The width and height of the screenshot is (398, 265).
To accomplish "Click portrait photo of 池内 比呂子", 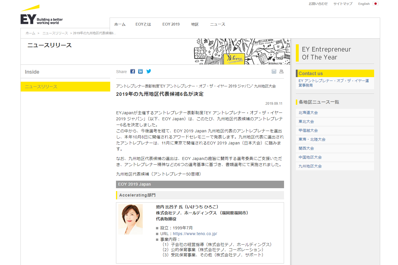I will click(130, 219).
